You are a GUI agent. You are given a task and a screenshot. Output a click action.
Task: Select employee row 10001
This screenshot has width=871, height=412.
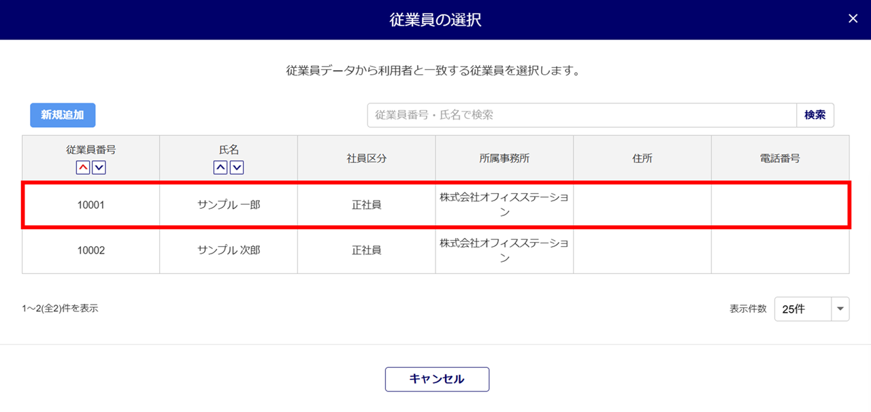(x=91, y=205)
